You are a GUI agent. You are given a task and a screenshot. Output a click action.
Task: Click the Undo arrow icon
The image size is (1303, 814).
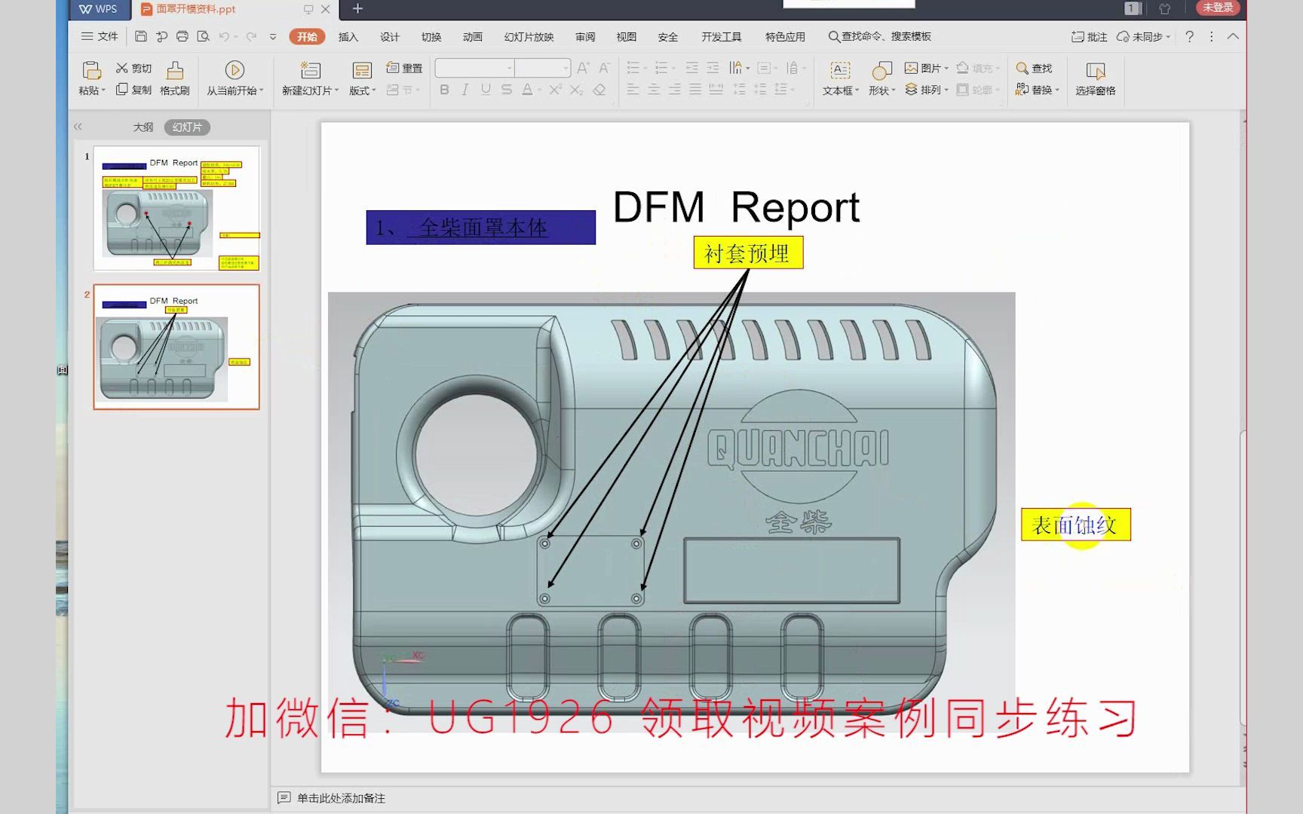224,36
